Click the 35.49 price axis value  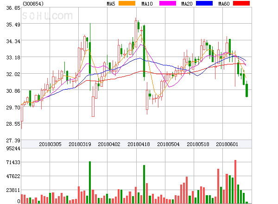13,25
